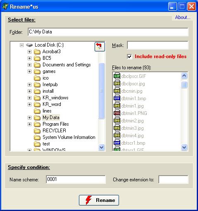Viewport: 198px width, 211px height.
Task: Expand the KR_windows folder
Action: pos(29,98)
